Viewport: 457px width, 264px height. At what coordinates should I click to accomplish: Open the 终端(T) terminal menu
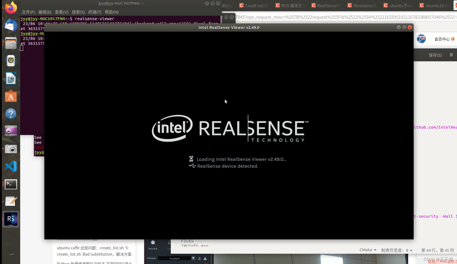point(95,12)
